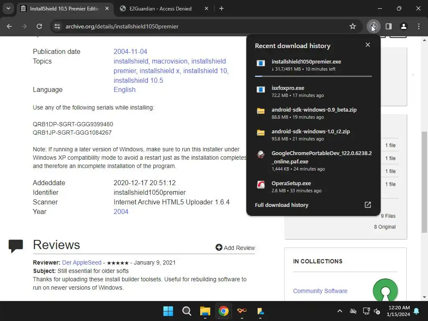Click the 8 Original link
This screenshot has width=428, height=321.
(385, 227)
